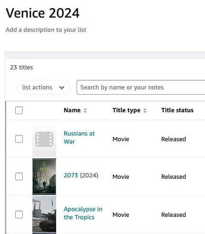Click the list actions chevron arrow
205x234 pixels.
(x=62, y=88)
